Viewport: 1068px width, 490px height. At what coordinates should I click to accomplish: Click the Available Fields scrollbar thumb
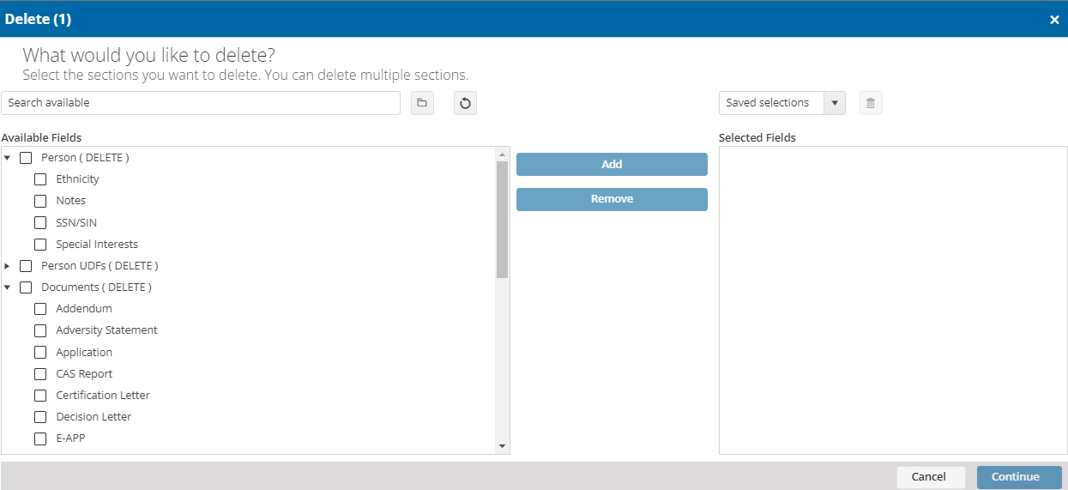coord(503,220)
